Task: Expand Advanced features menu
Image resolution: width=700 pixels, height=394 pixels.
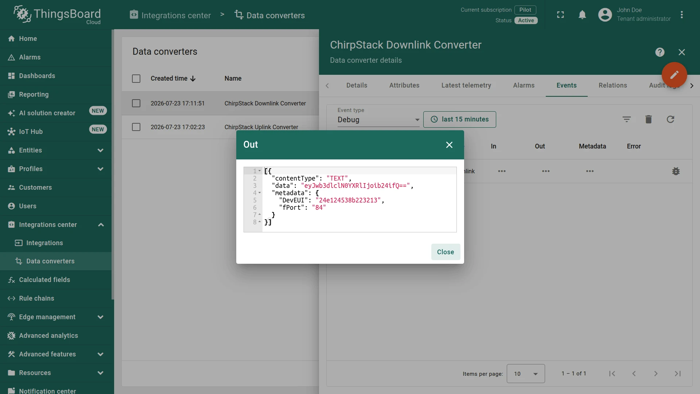Action: (x=55, y=354)
